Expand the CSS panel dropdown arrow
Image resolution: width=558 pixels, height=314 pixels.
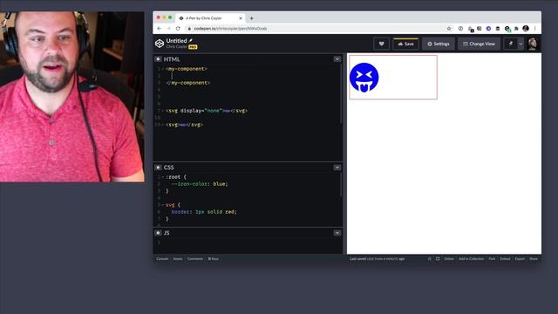[x=337, y=167]
